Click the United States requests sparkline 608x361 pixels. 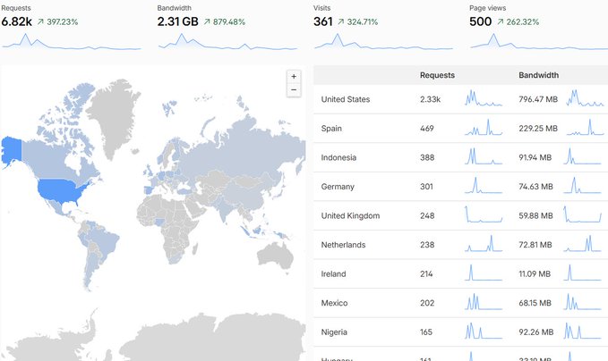(484, 98)
